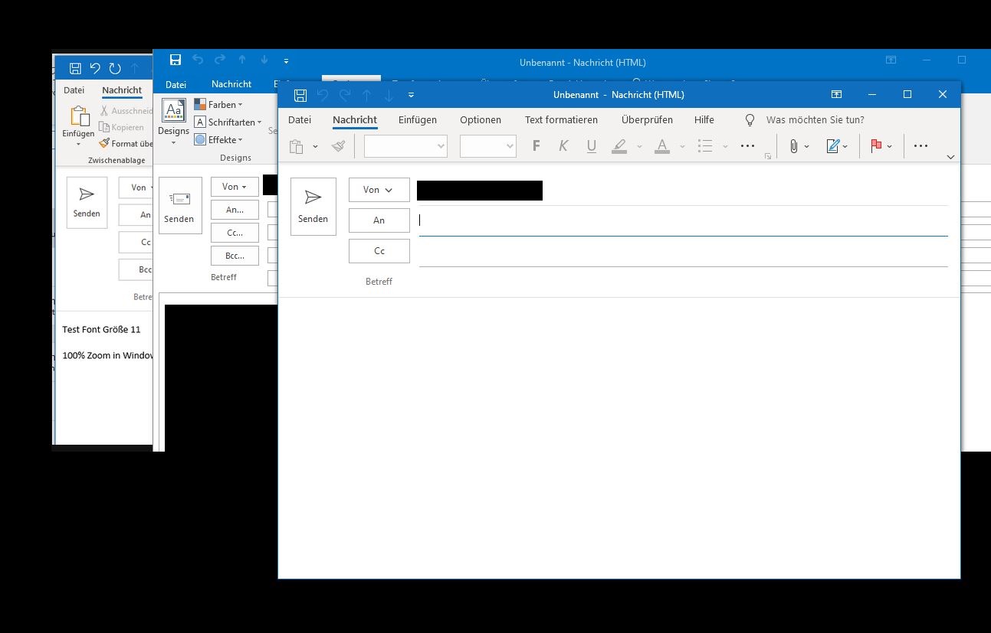Click the Cc button in front window

click(x=379, y=251)
